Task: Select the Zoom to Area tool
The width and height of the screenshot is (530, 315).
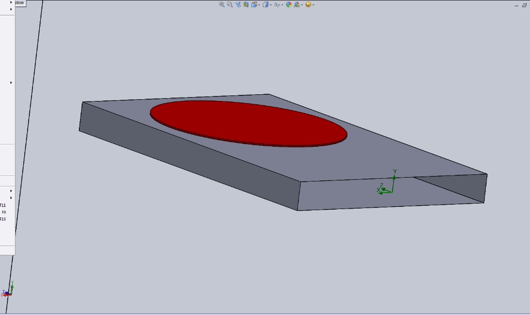Action: (x=230, y=4)
